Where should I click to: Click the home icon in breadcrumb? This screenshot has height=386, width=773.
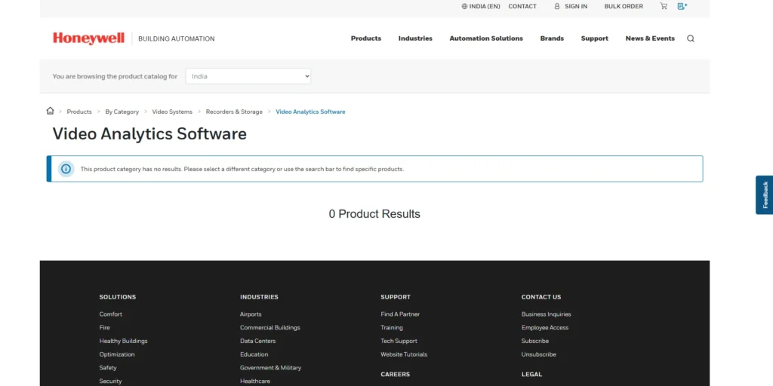(50, 111)
